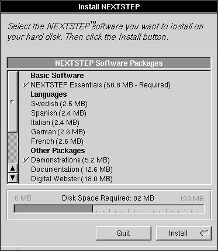The height and width of the screenshot is (251, 218).
Task: Click the Quit button
Action: 123,233
